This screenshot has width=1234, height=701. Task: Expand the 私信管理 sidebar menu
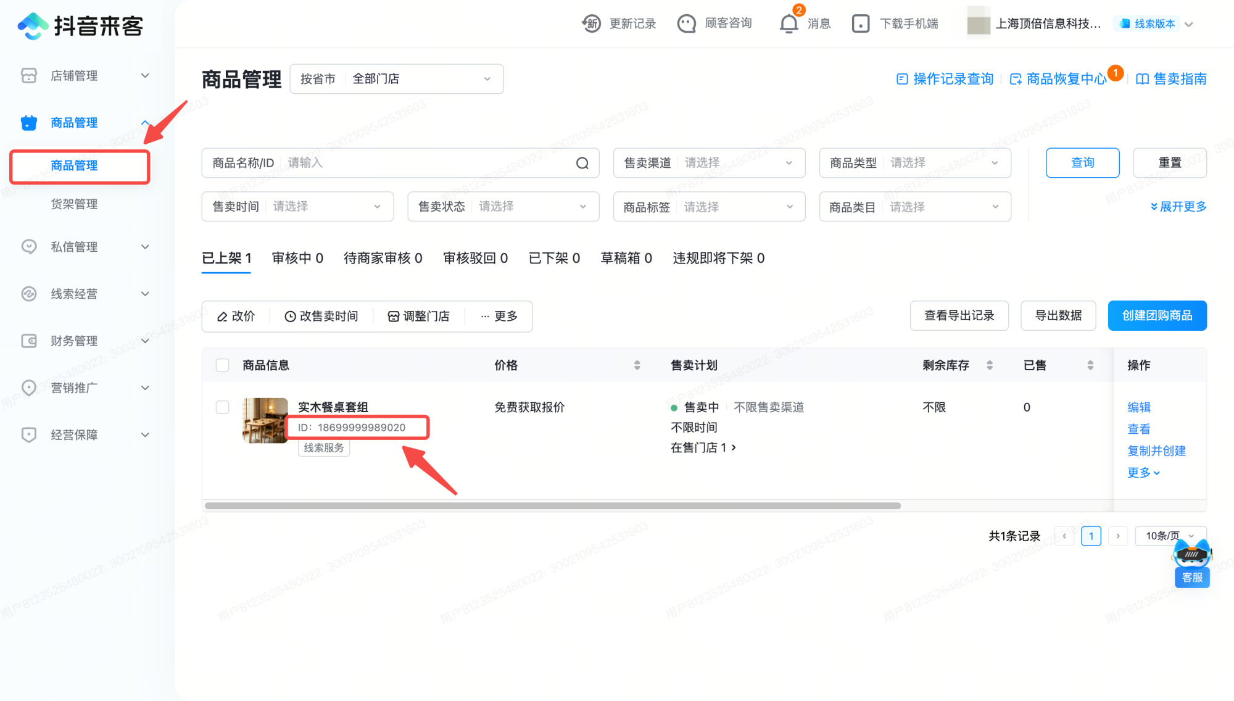145,247
